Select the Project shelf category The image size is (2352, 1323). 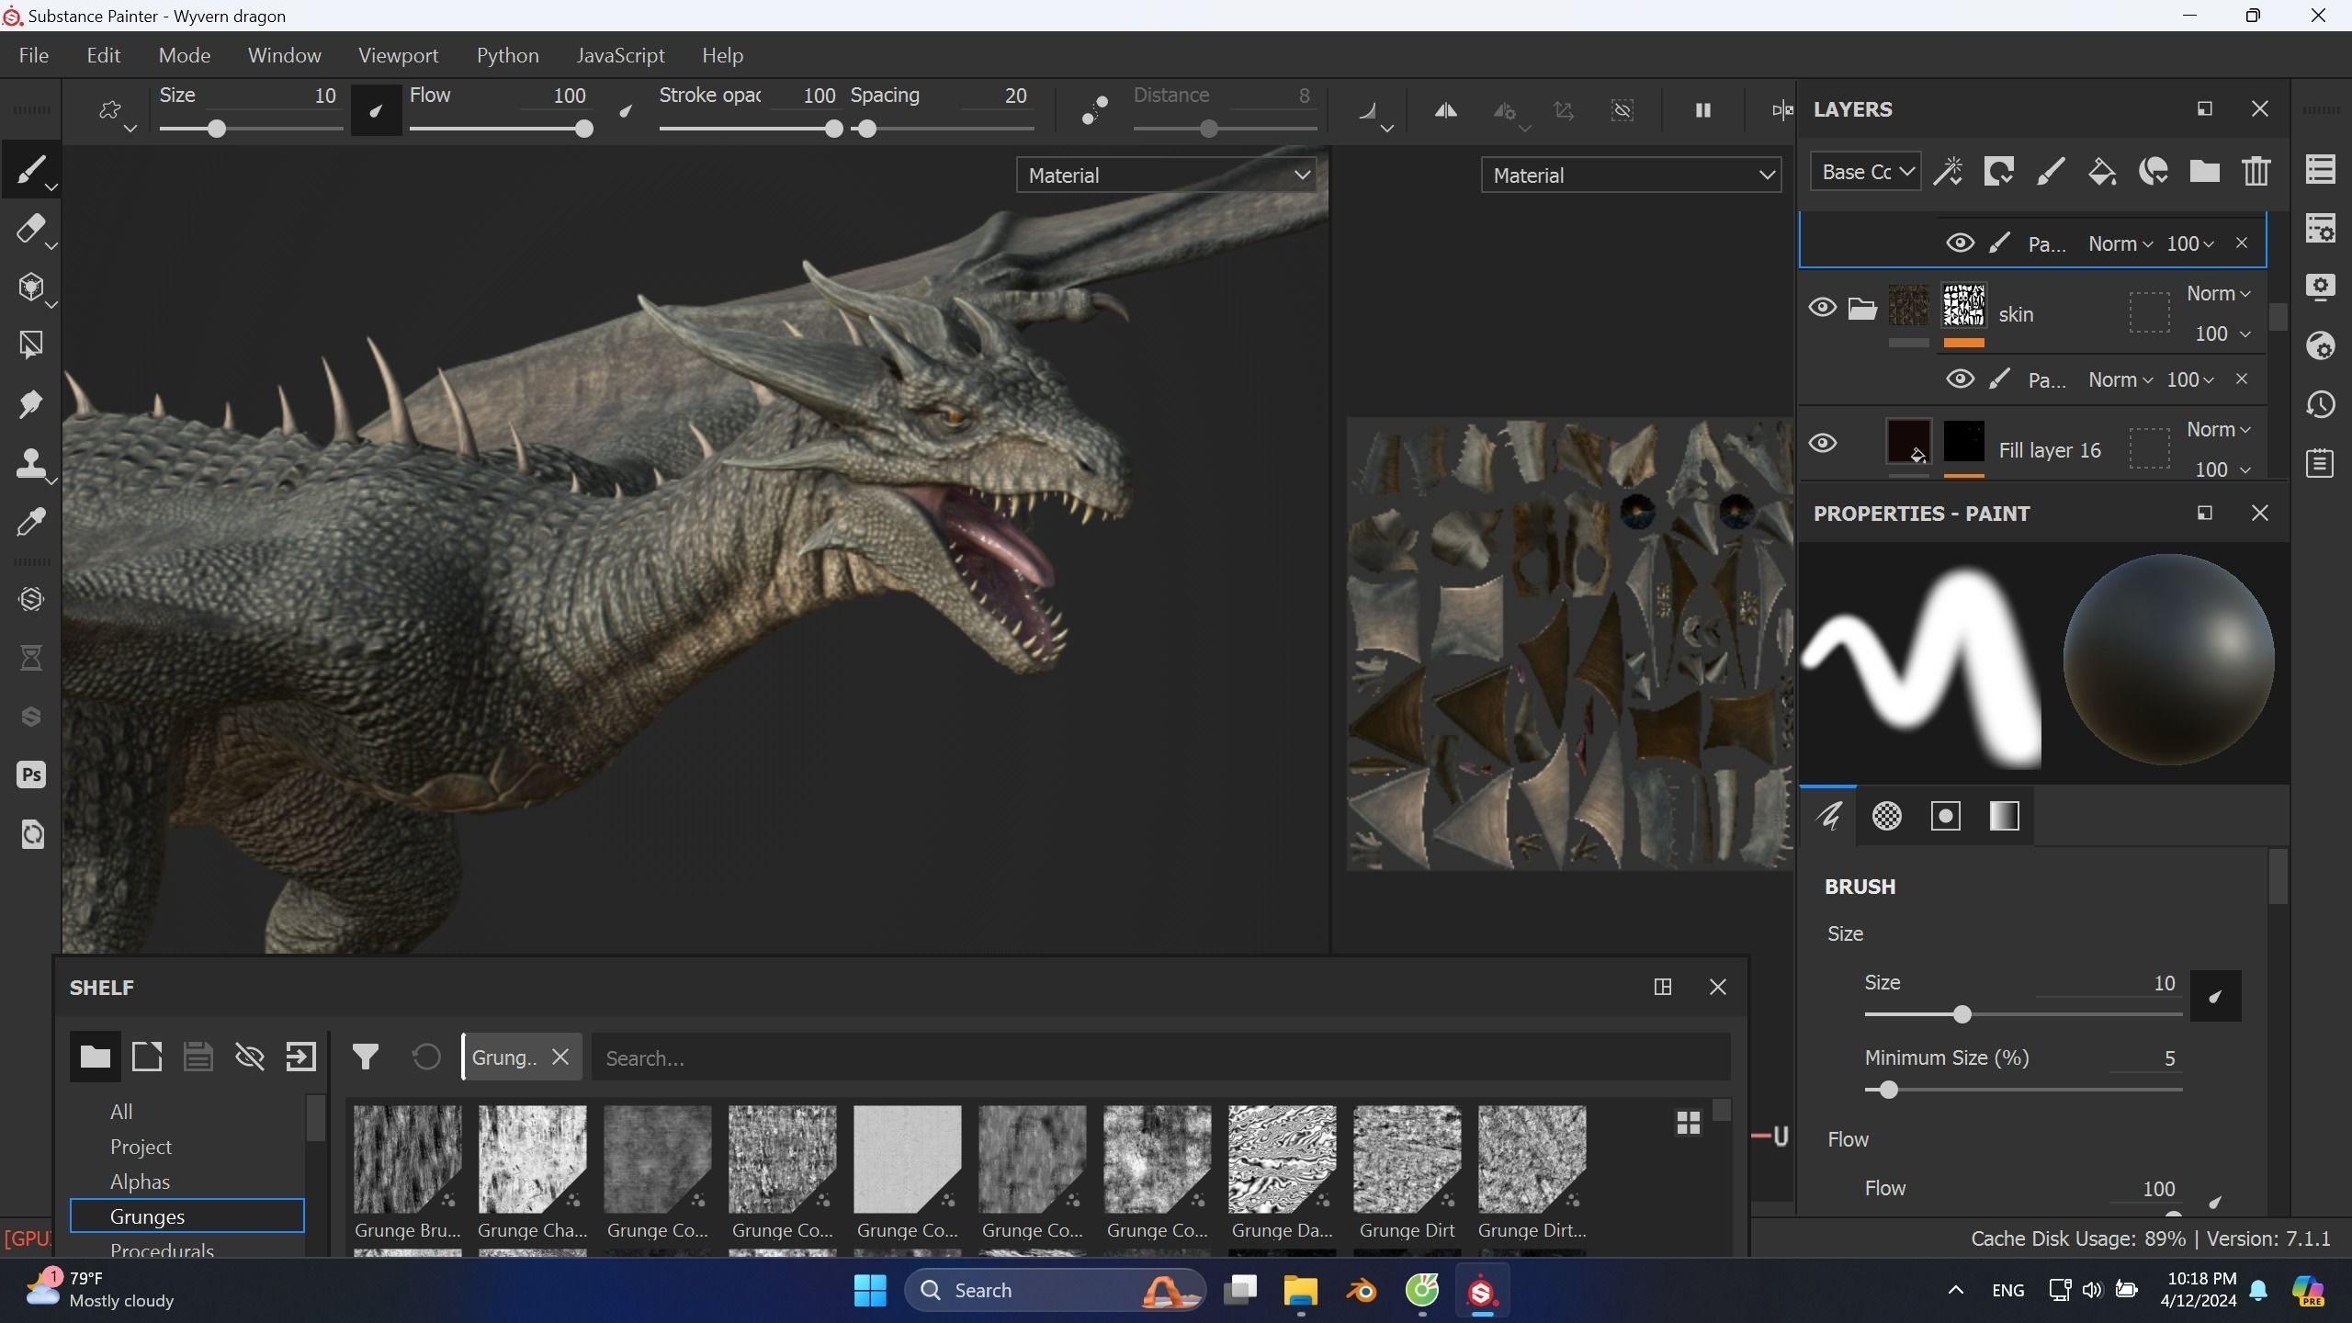(x=141, y=1147)
